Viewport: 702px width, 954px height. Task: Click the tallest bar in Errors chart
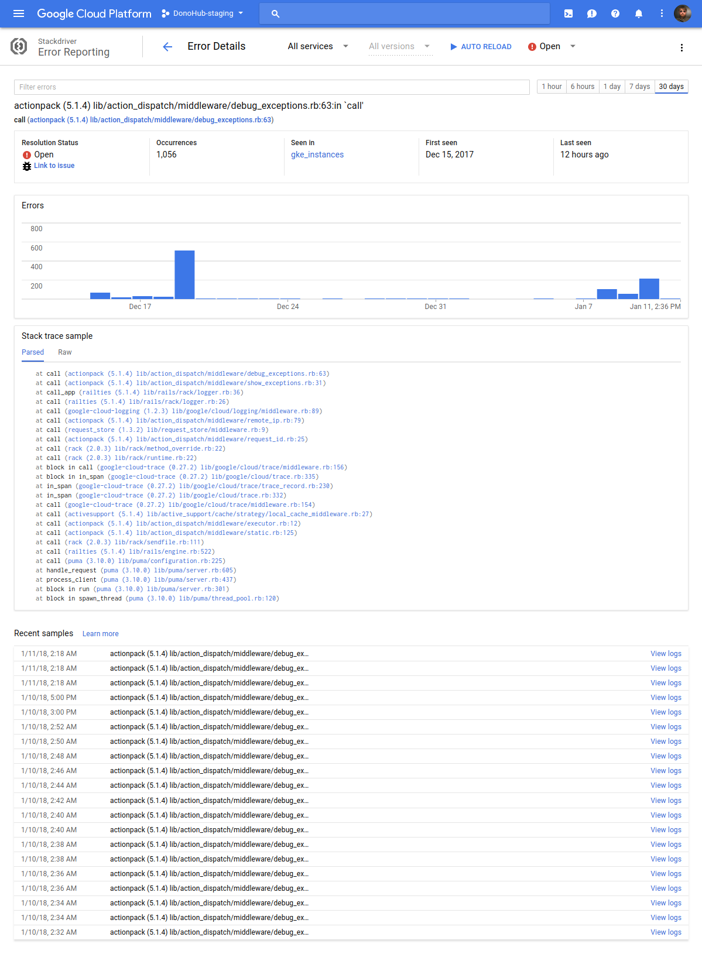pyautogui.click(x=184, y=274)
